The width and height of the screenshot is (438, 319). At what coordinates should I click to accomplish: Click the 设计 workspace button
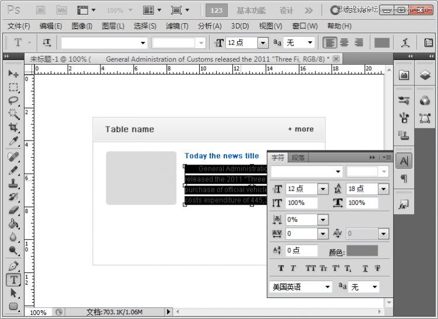pyautogui.click(x=286, y=10)
